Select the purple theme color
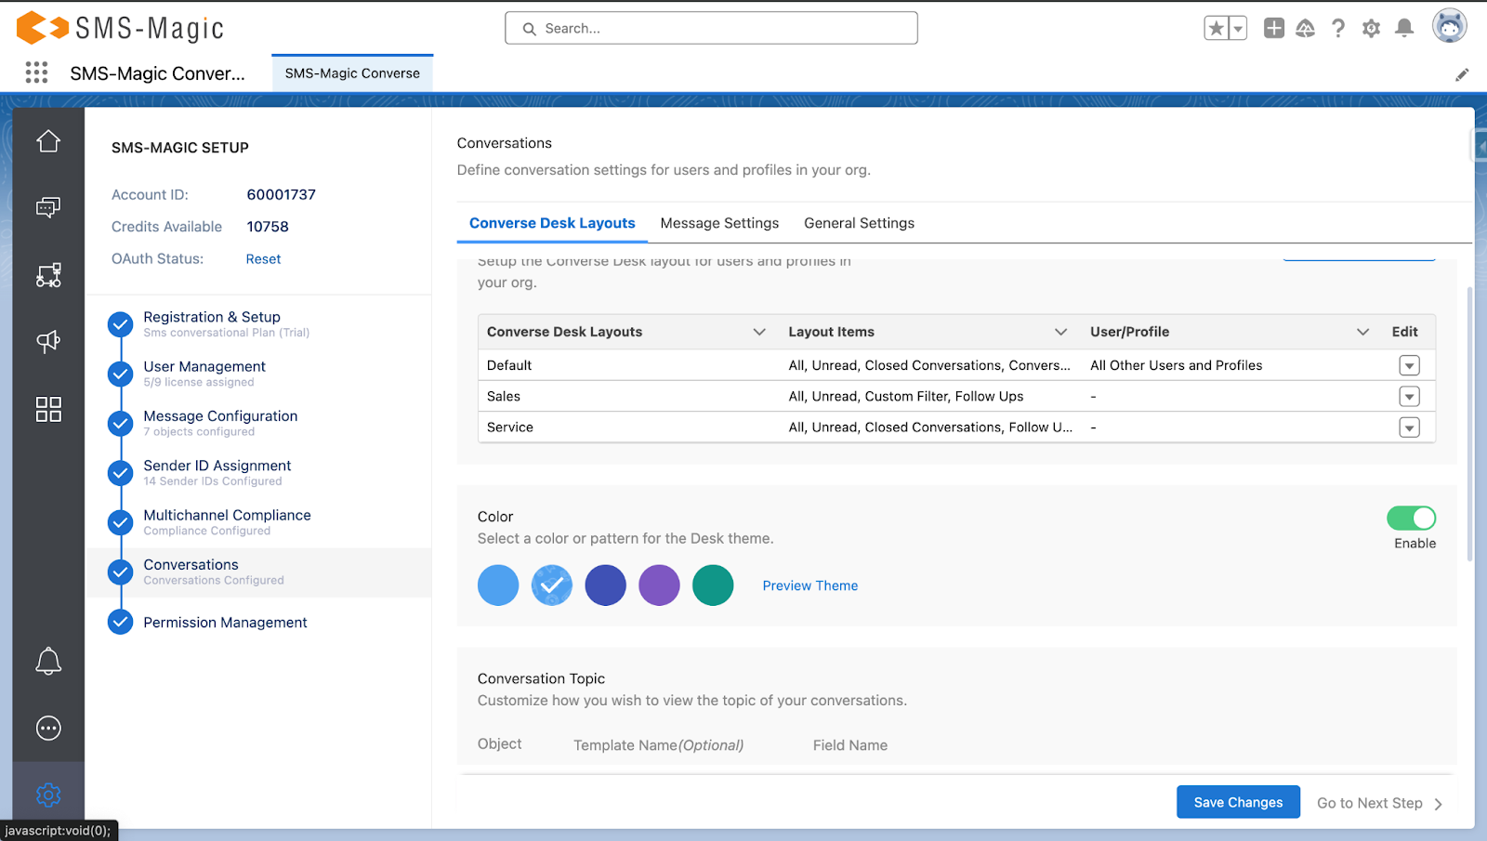 (660, 585)
